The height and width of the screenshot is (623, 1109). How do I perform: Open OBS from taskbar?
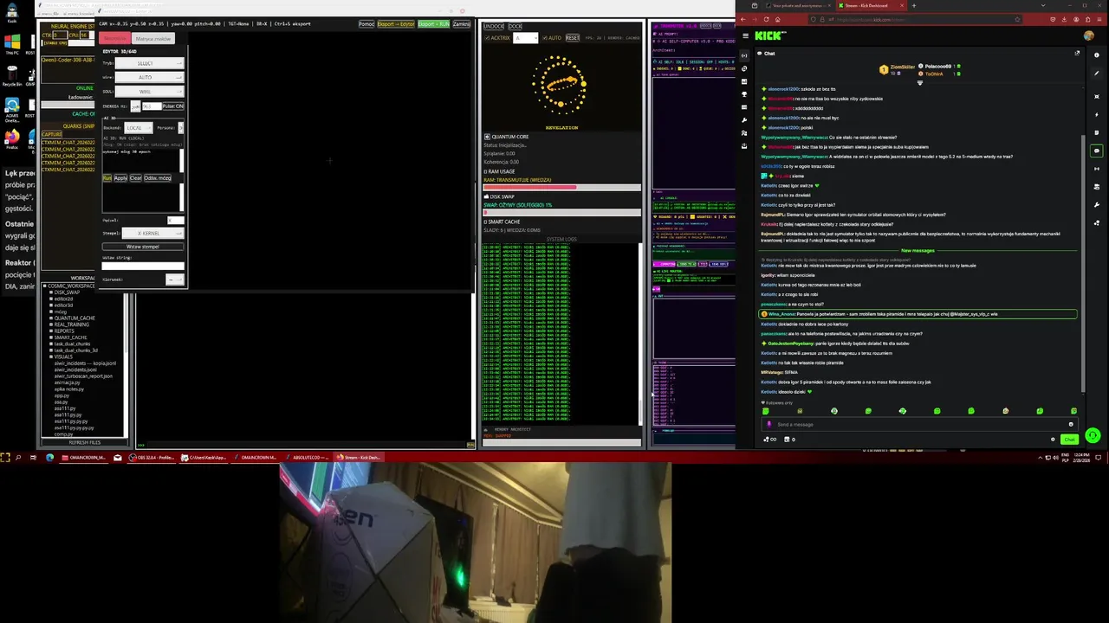pos(152,457)
